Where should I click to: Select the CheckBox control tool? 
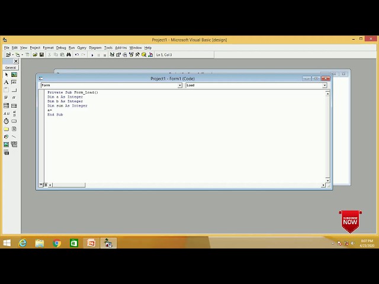tap(7, 98)
